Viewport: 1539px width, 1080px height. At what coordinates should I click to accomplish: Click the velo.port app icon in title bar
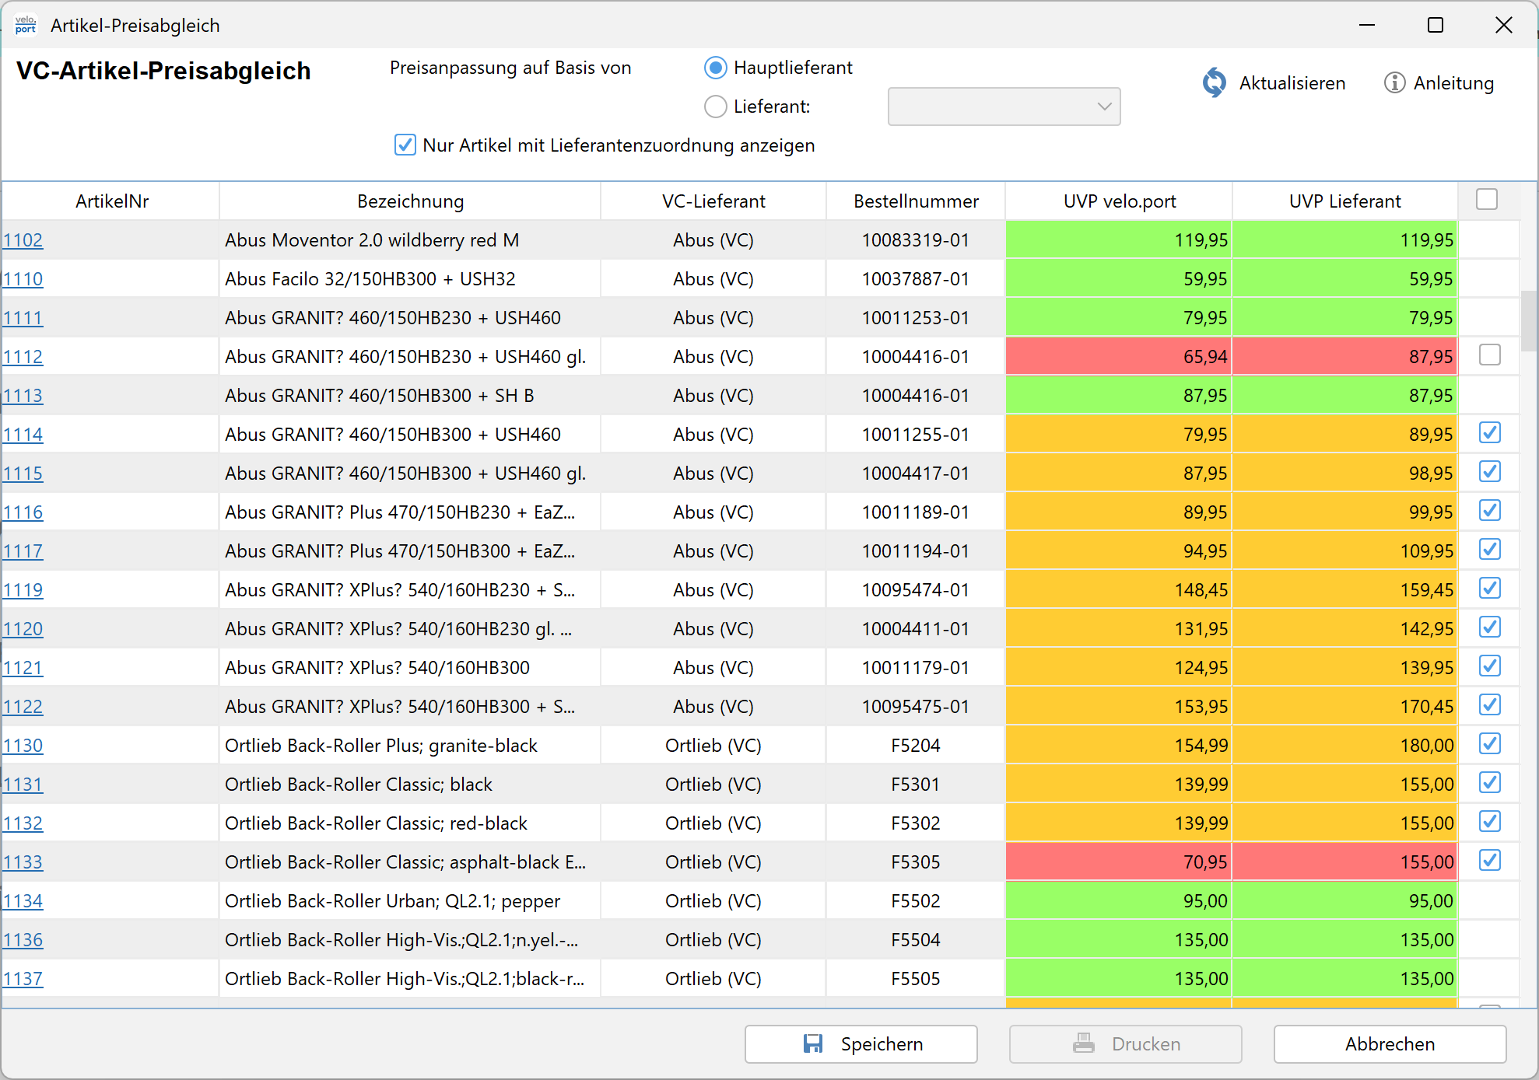click(x=25, y=25)
